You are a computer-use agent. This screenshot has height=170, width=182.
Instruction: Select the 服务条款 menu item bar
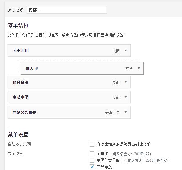59,82
